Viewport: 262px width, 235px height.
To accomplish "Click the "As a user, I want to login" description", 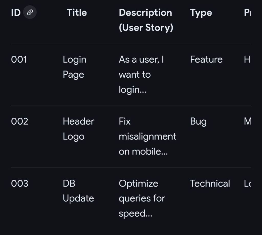I will click(141, 74).
